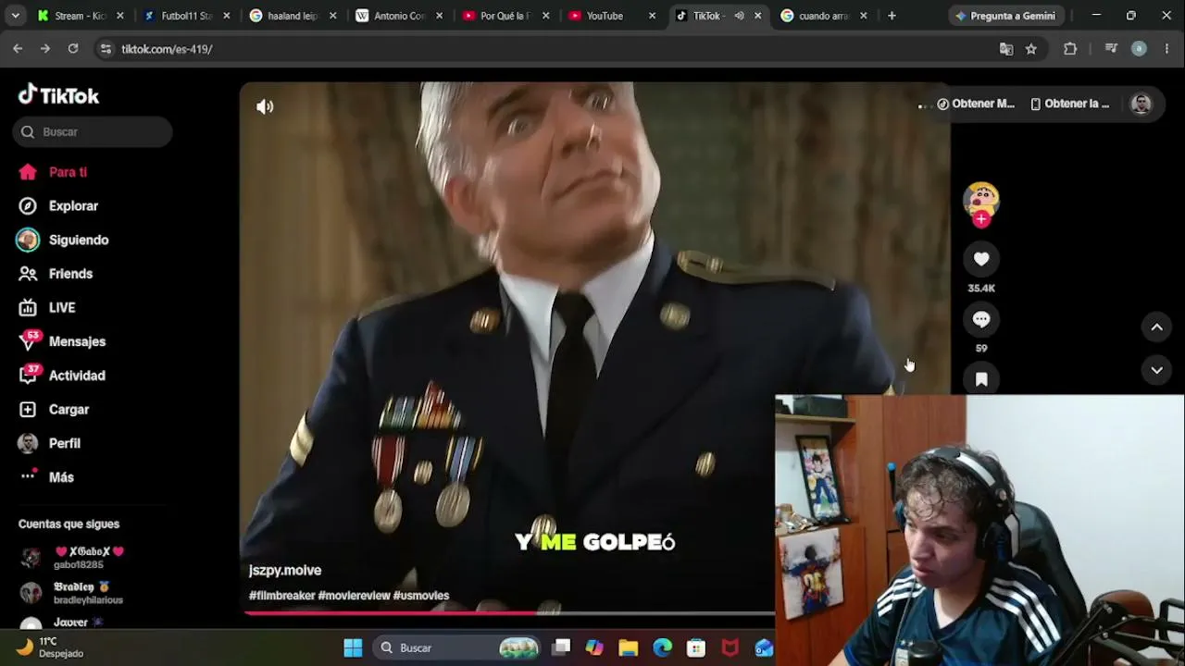
Task: Open the creator's Shin-chan avatar
Action: coord(981,199)
